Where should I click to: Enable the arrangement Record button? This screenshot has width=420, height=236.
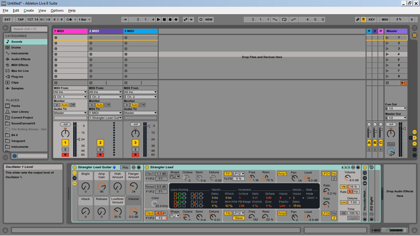point(170,19)
